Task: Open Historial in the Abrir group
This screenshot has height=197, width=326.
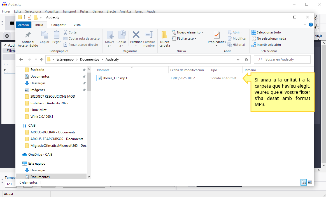Action: (x=236, y=45)
